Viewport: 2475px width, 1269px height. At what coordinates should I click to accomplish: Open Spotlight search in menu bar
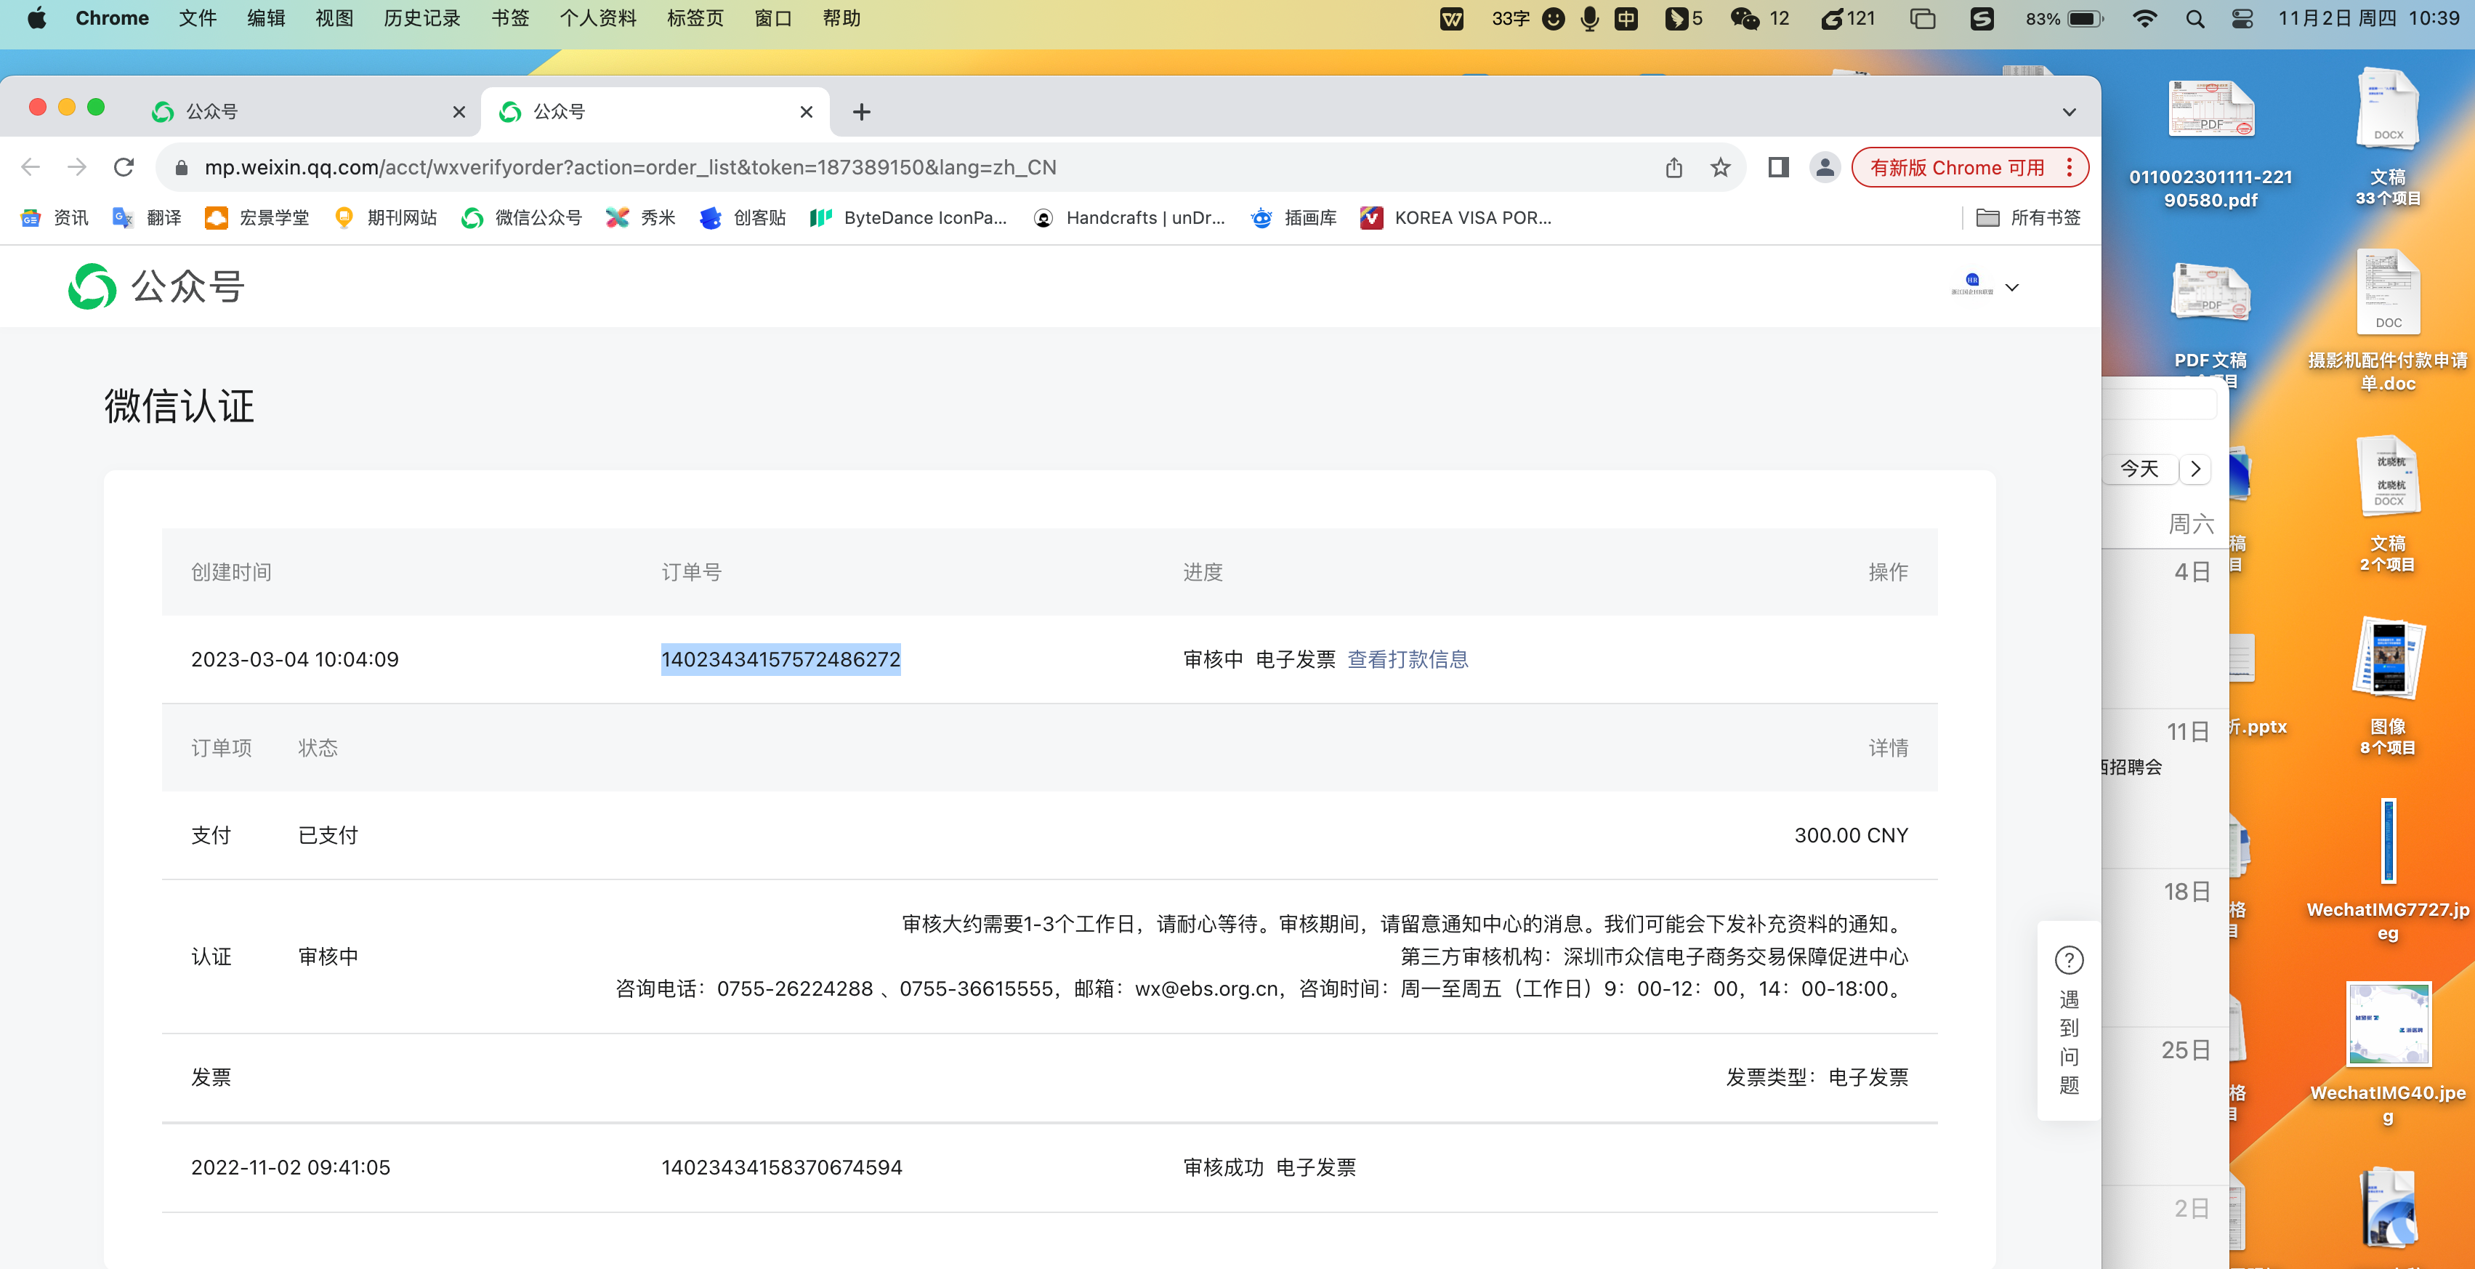click(2195, 18)
